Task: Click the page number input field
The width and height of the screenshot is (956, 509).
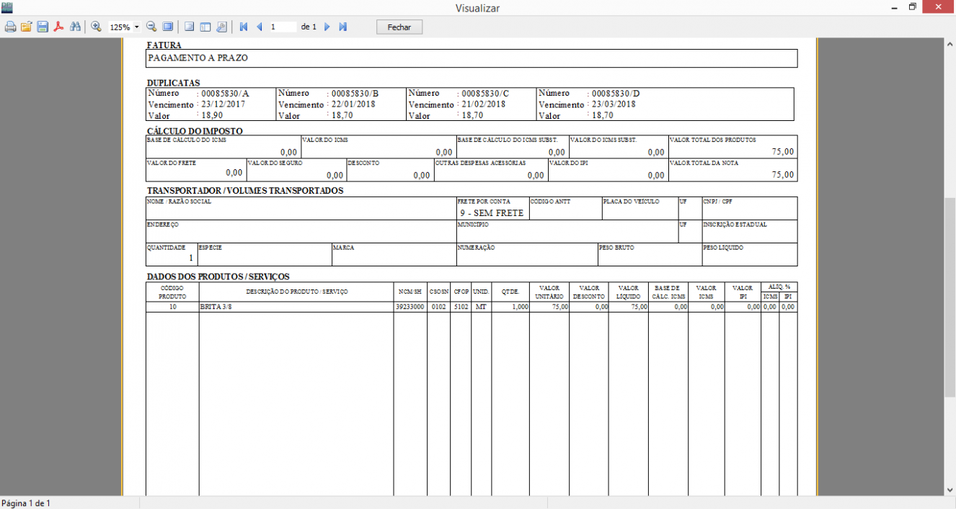Action: click(x=283, y=27)
